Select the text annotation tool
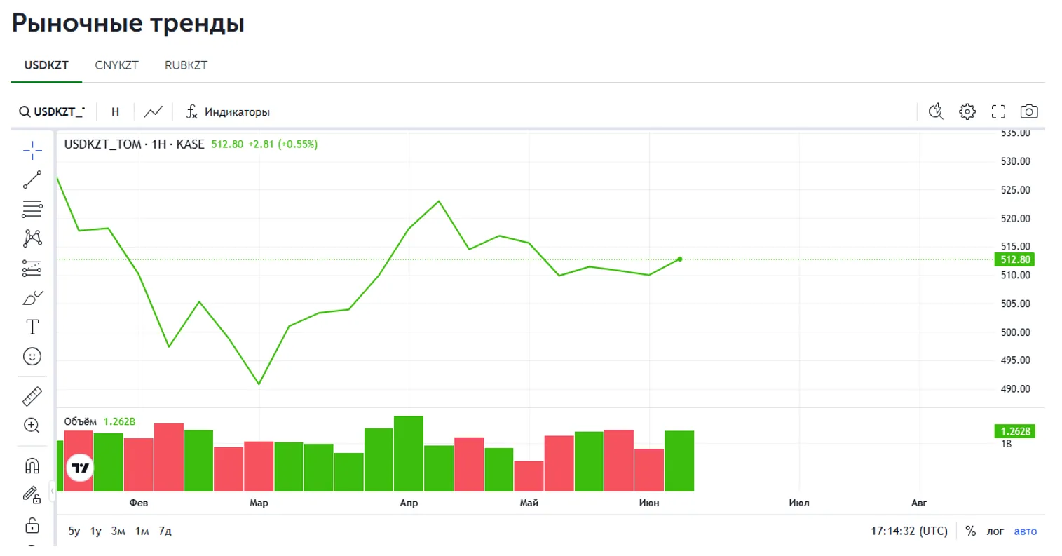Image resolution: width=1062 pixels, height=556 pixels. coord(32,327)
